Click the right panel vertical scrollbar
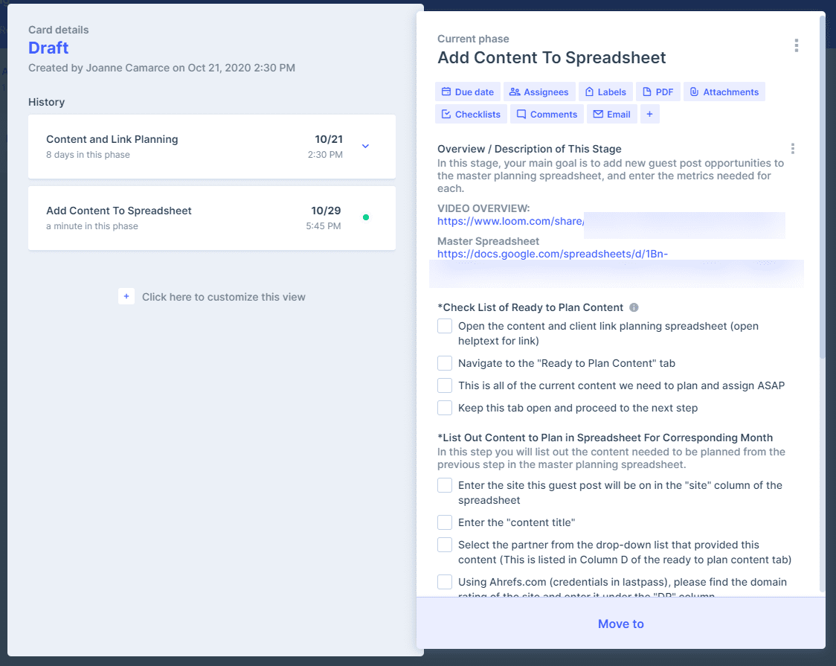Image resolution: width=836 pixels, height=666 pixels. [x=822, y=187]
